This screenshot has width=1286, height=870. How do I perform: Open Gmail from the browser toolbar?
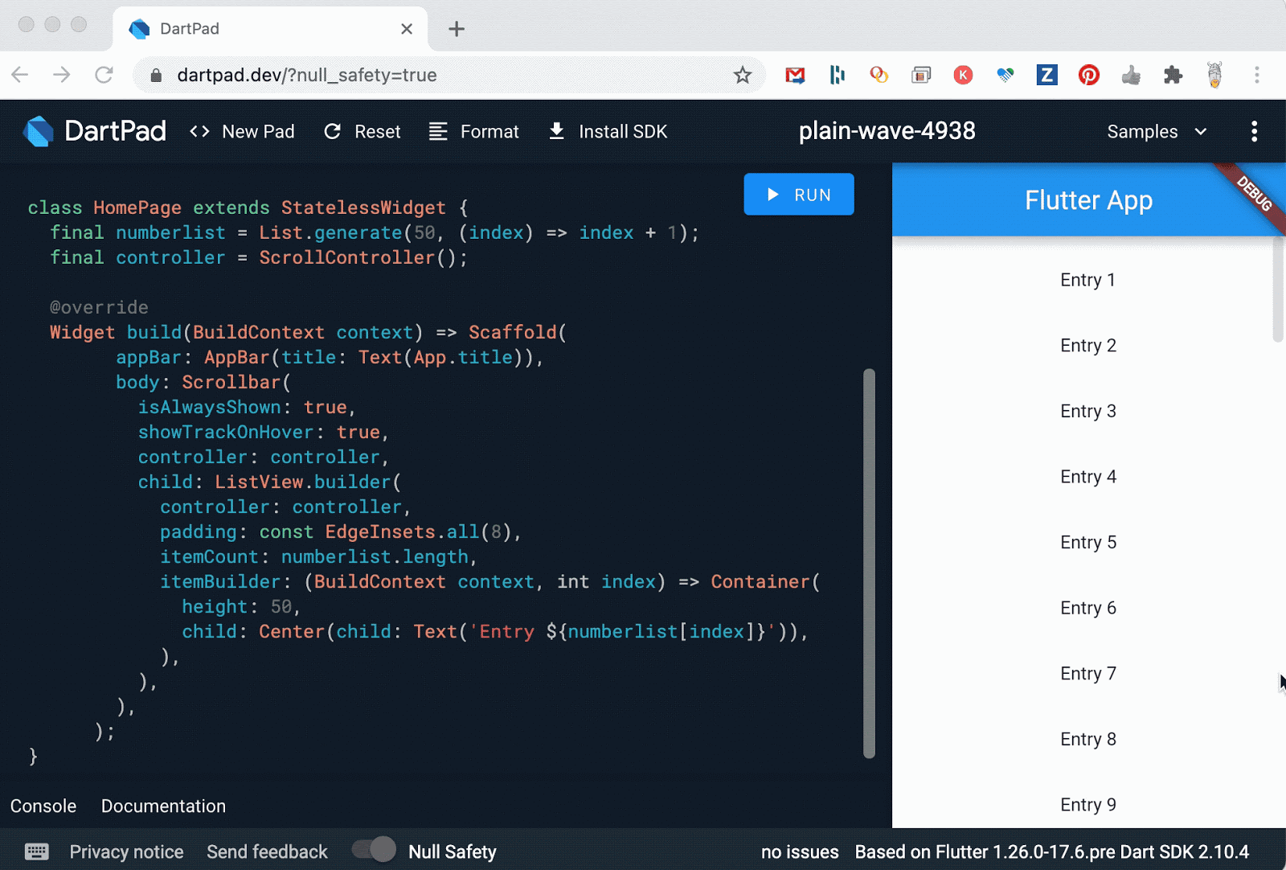pos(795,75)
